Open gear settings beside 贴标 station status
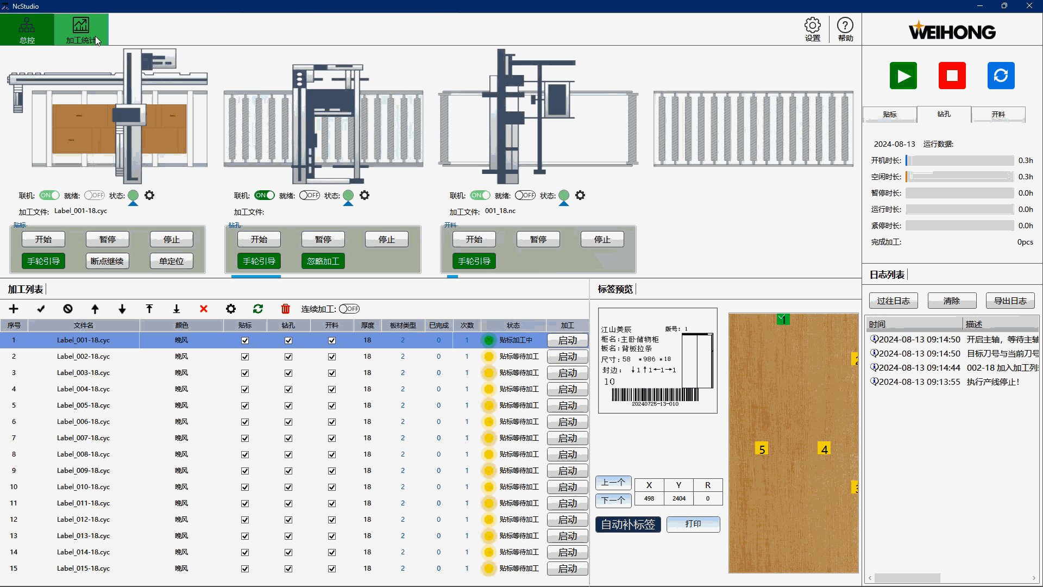 pos(149,195)
